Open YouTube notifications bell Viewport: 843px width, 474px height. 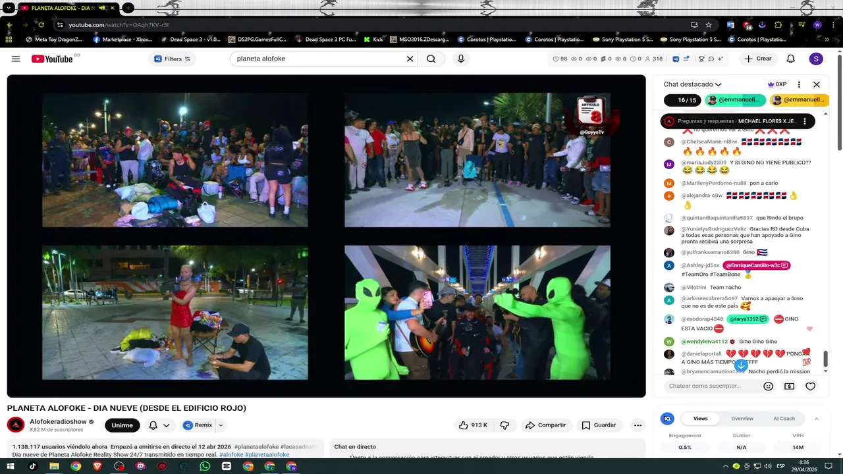[x=791, y=59]
